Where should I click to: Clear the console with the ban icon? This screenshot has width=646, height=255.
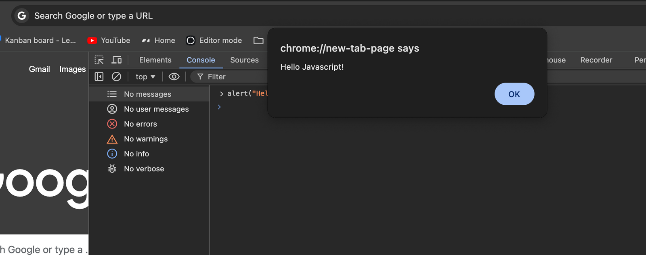click(116, 77)
